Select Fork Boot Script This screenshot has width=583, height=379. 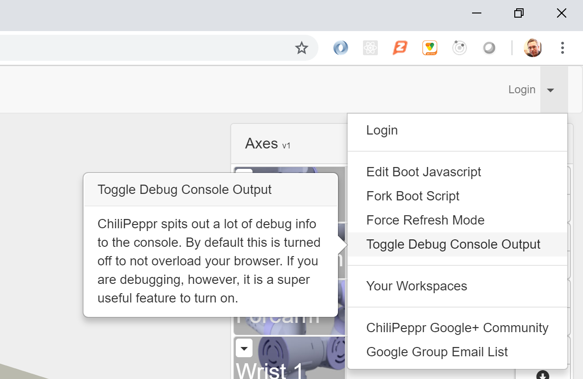click(457, 196)
